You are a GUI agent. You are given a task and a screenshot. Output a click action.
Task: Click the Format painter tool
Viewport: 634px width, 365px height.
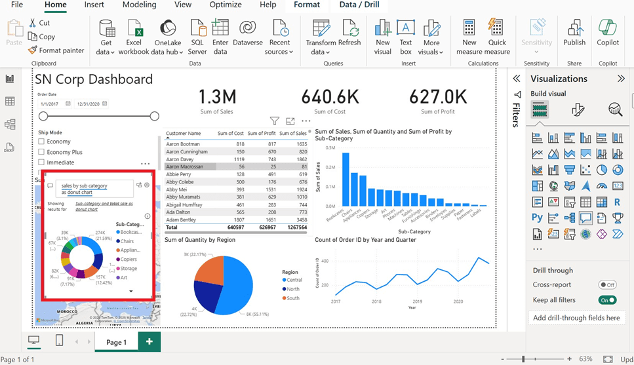click(56, 50)
